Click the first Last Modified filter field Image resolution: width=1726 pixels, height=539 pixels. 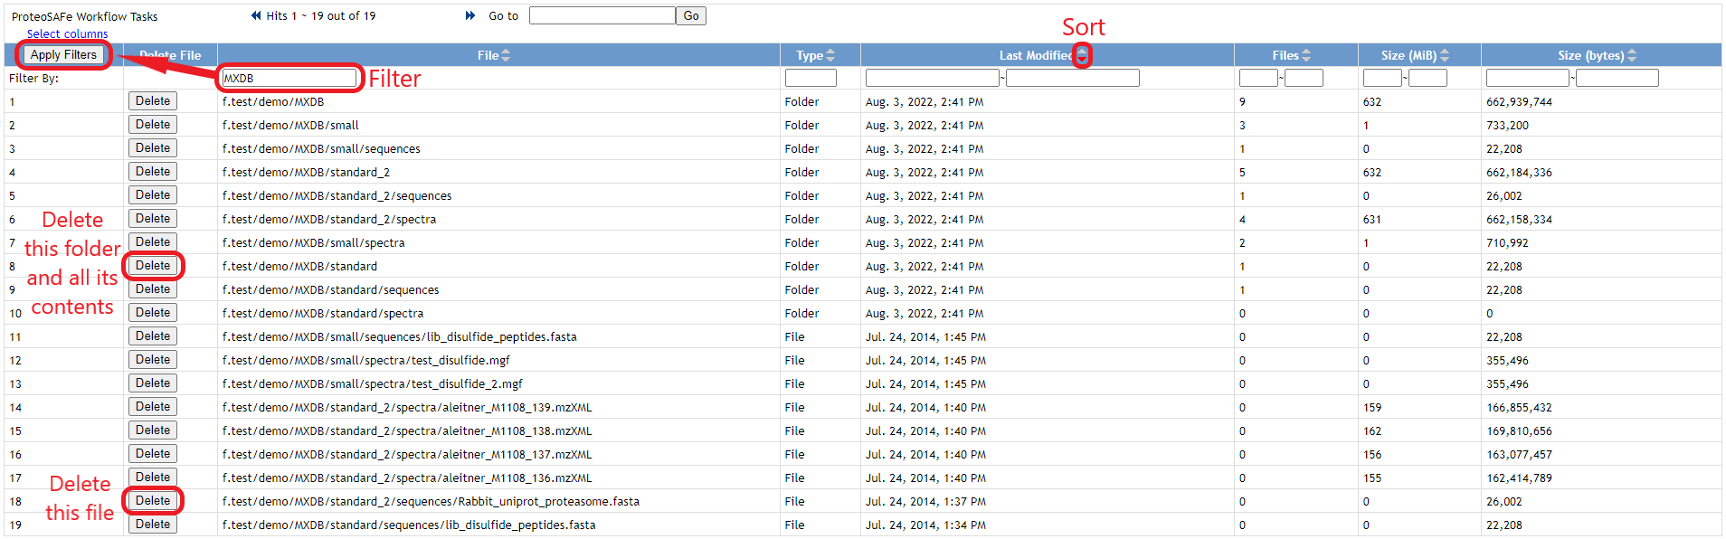(932, 78)
